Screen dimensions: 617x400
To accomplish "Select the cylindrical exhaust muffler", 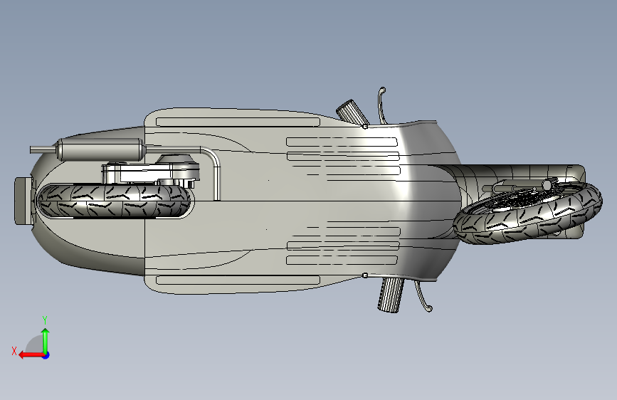I will click(x=102, y=149).
